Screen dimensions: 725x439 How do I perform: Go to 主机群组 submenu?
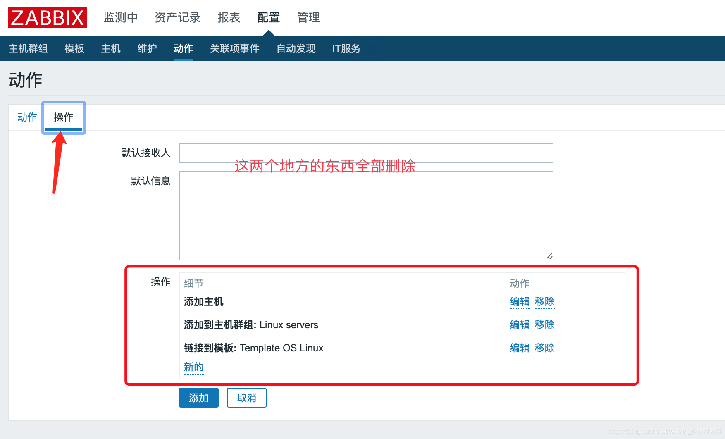[28, 49]
